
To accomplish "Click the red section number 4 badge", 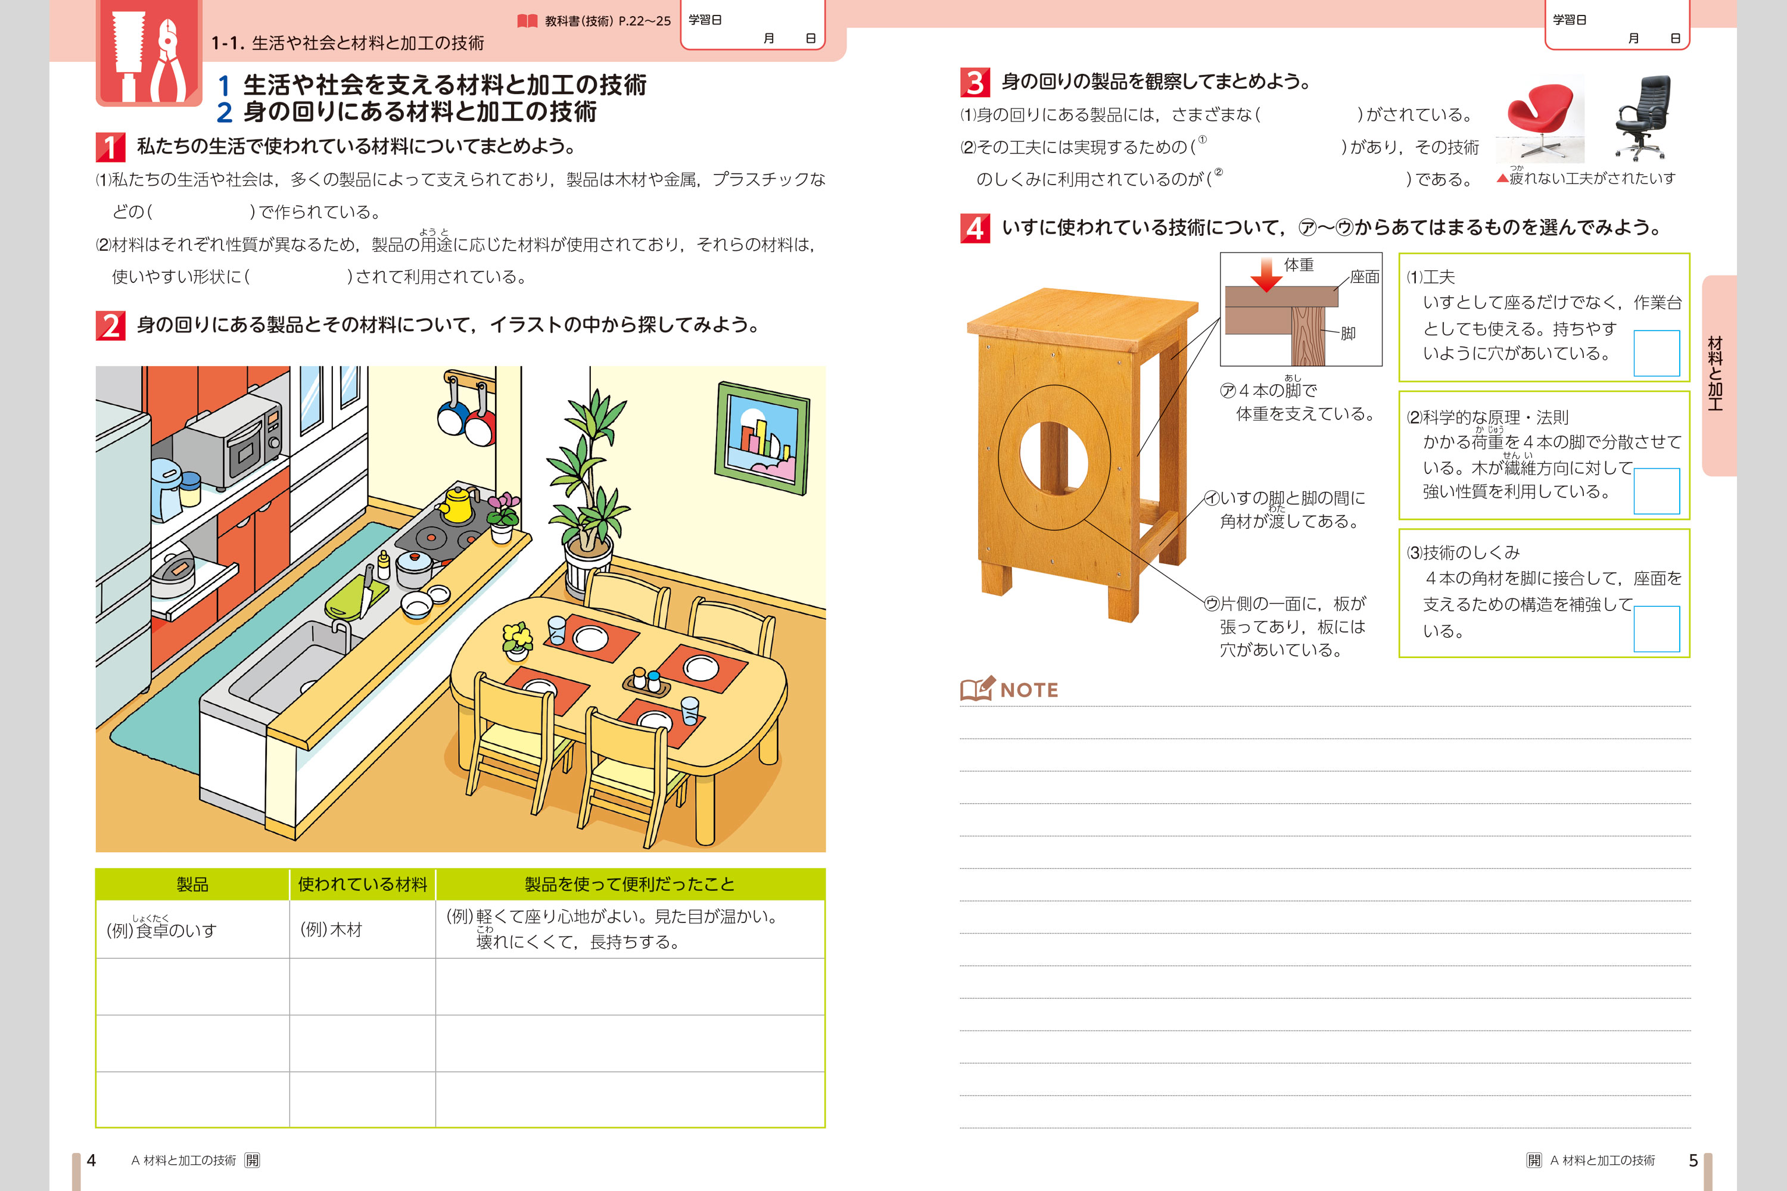I will click(x=975, y=228).
